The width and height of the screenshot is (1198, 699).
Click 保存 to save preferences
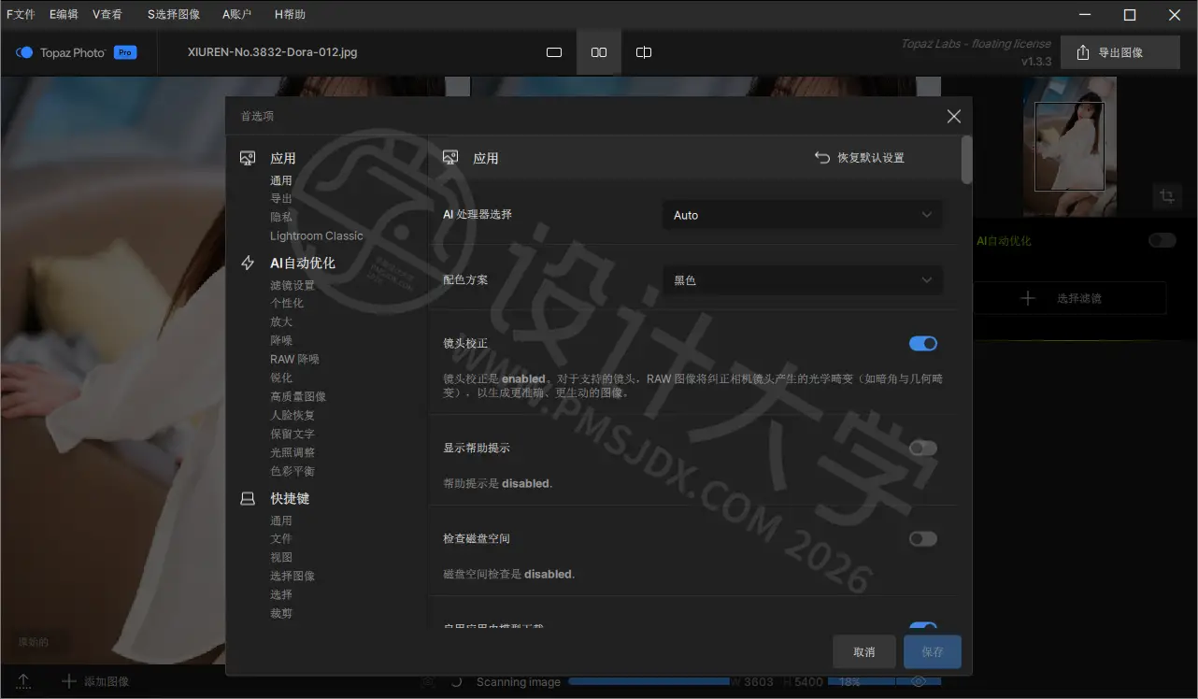point(933,651)
